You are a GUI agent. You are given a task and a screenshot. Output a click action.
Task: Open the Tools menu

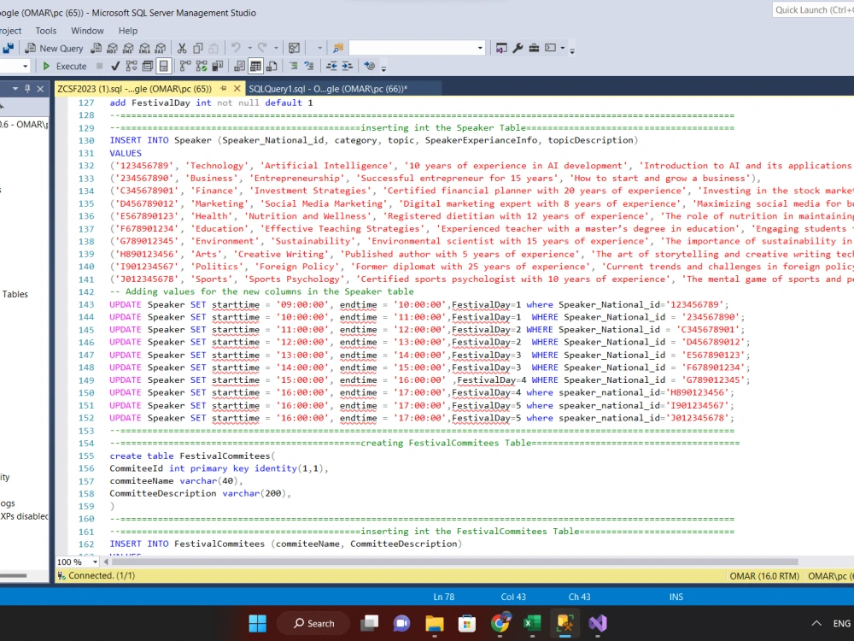[x=45, y=30]
